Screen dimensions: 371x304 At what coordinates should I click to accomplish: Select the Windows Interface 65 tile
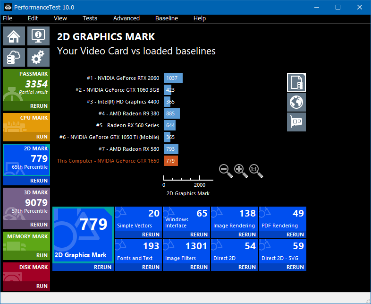click(x=186, y=219)
